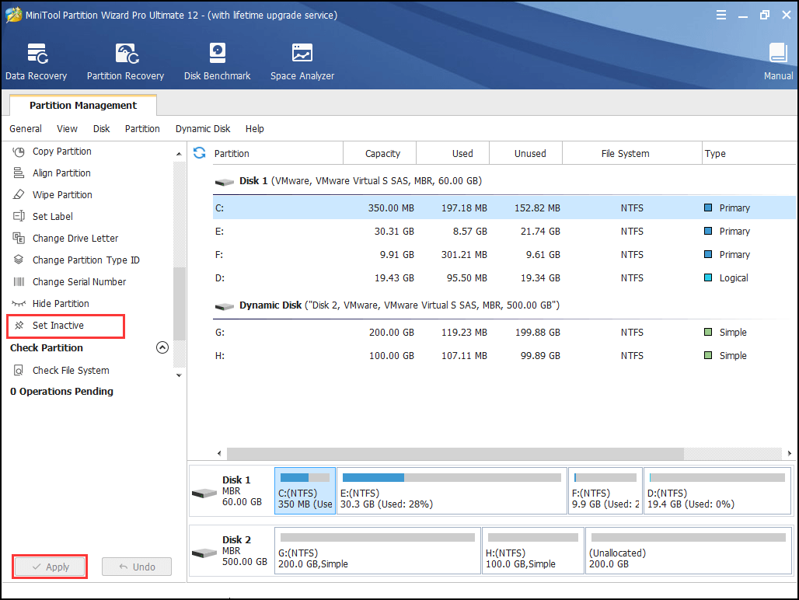
Task: Click the Change Drive Letter icon
Action: click(19, 239)
